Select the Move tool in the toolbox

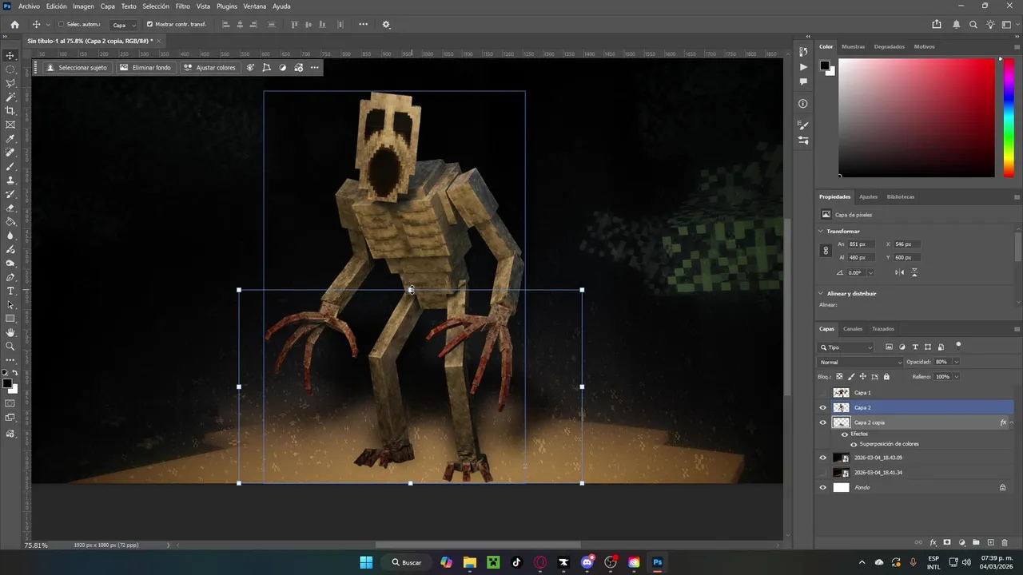pos(10,56)
